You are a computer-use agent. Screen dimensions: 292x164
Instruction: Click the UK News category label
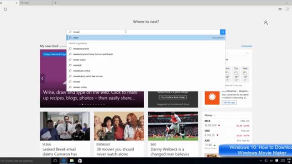[x=47, y=144]
